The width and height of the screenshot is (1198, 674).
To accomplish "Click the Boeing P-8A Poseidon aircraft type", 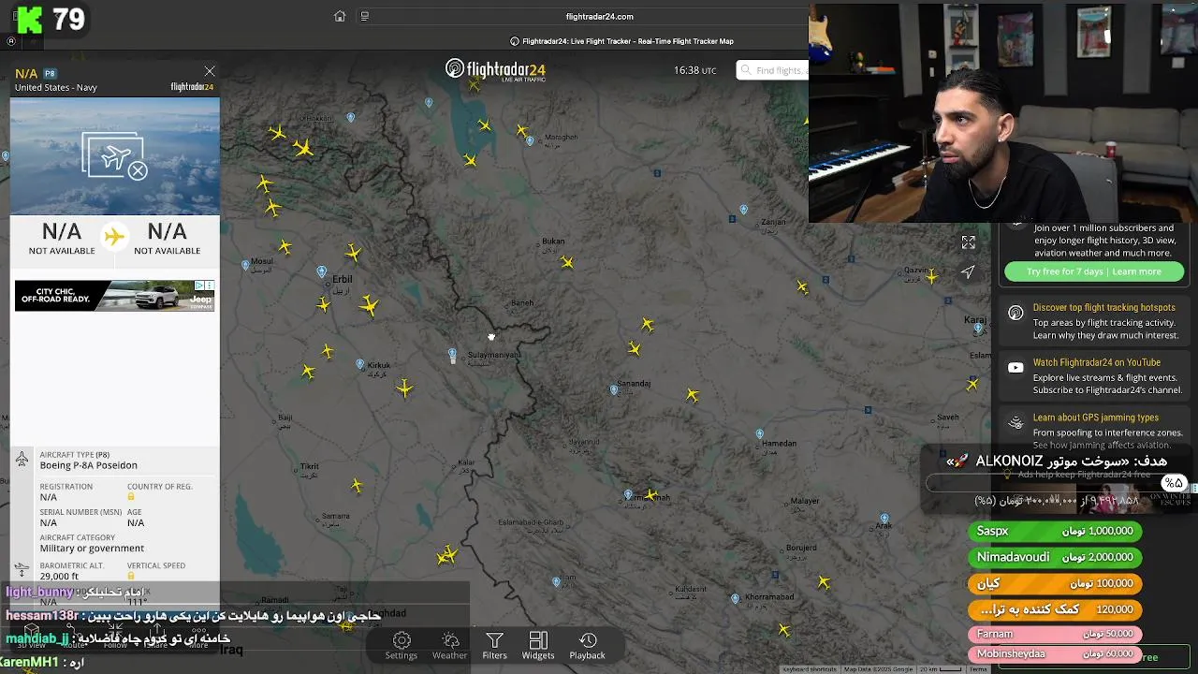I will [x=88, y=465].
